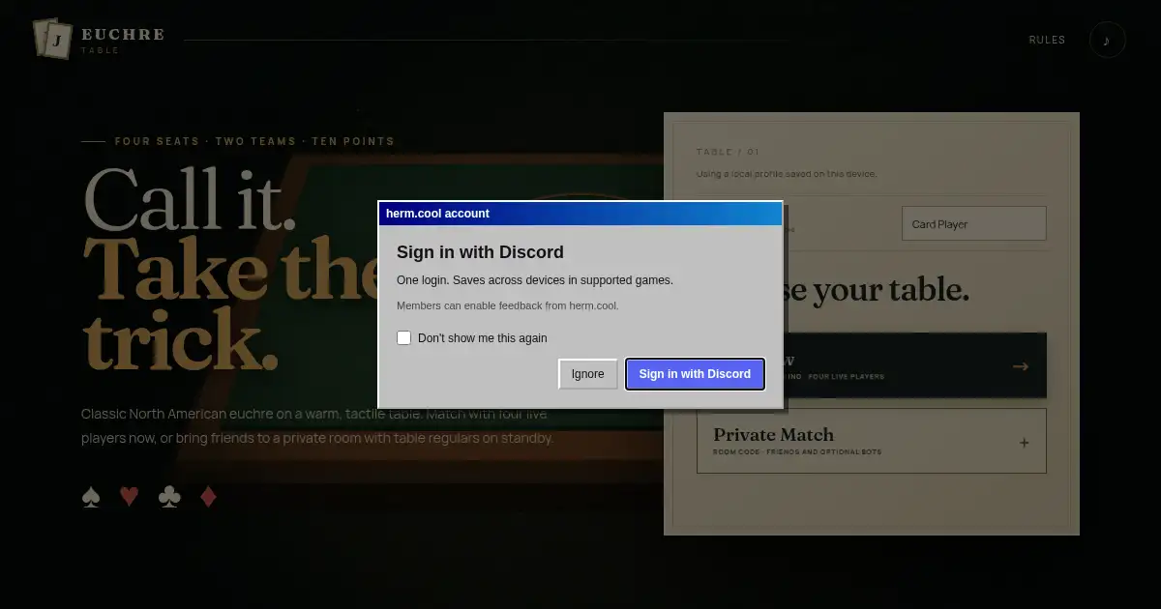This screenshot has width=1161, height=609.
Task: Click "Members can enable feedback from herm.cool." text
Action: (x=507, y=305)
